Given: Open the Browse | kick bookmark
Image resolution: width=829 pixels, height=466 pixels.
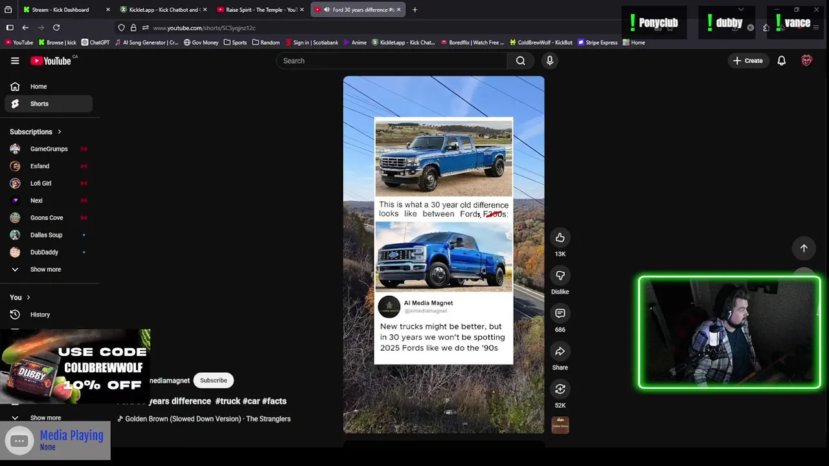Looking at the screenshot, I should pyautogui.click(x=58, y=43).
